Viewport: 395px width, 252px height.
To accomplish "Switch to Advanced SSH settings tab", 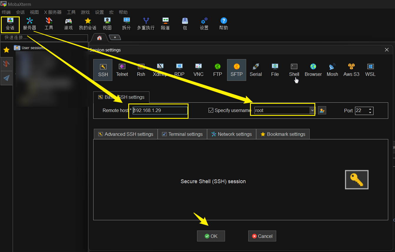I will coord(126,134).
